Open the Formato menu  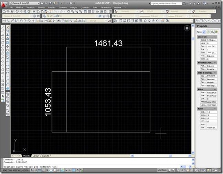click(52, 7)
